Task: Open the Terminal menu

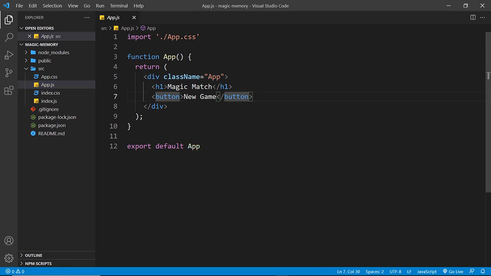Action: pyautogui.click(x=119, y=6)
